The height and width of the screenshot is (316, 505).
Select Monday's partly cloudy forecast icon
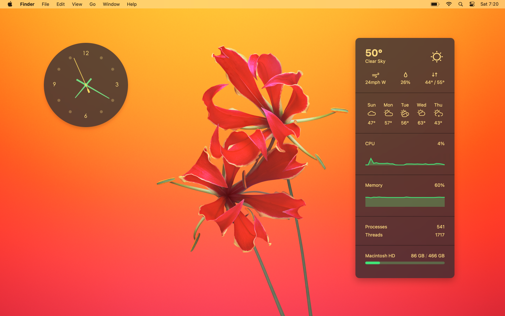pyautogui.click(x=388, y=113)
